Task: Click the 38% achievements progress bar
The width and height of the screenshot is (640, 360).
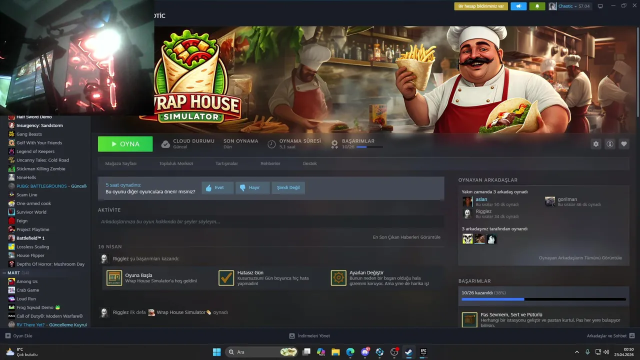Action: (x=543, y=299)
